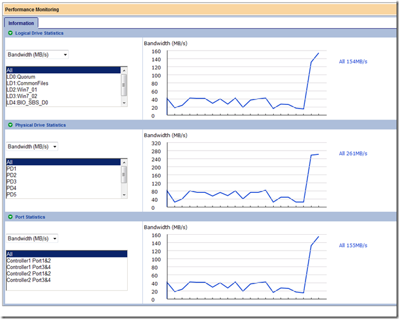
Task: Select LD2:Win7_01 logical drive
Action: click(64, 90)
